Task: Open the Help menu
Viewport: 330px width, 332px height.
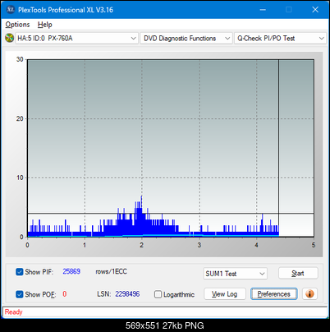Action: (x=45, y=25)
